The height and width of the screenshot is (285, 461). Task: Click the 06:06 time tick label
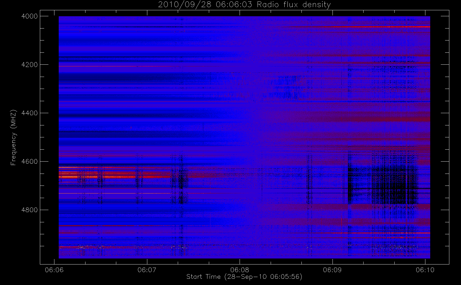click(x=54, y=270)
